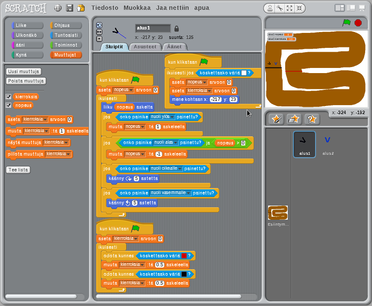The image size is (372, 306).
Task: Edit the 0.5 value in the first muuta kierroksia block
Action: (159, 265)
